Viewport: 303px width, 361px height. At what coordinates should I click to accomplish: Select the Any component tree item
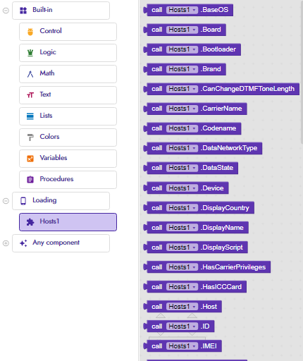tap(61, 243)
